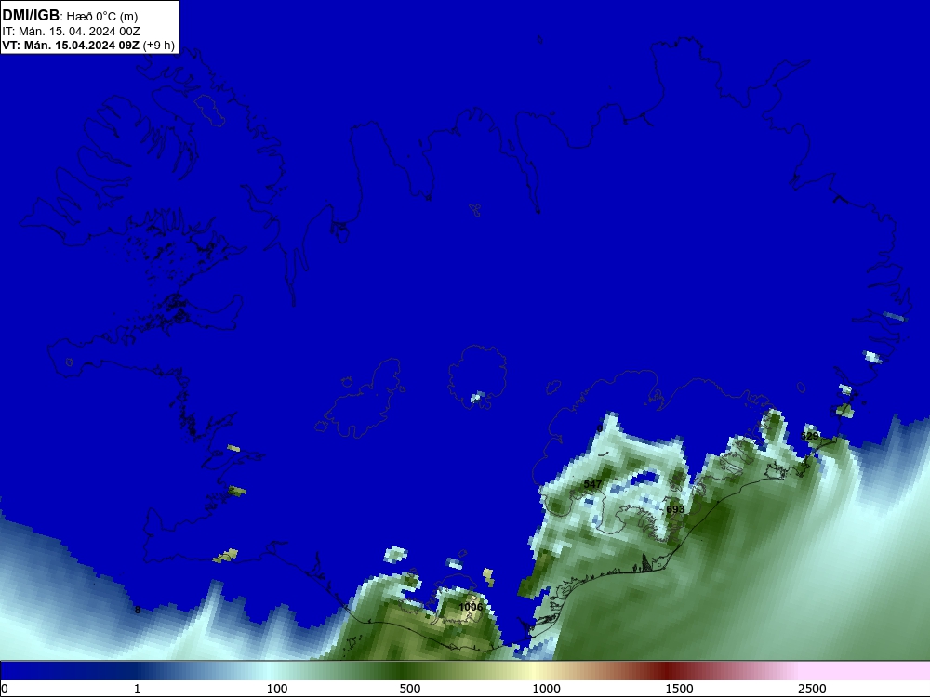Click the 500 label on the color scale
The height and width of the screenshot is (697, 930).
[410, 689]
